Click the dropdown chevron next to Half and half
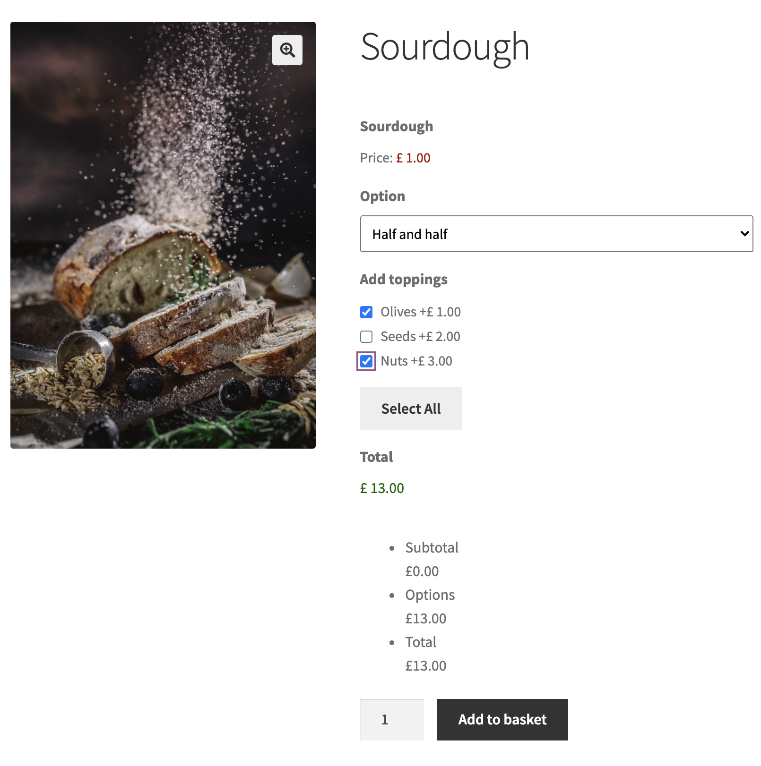 tap(744, 234)
